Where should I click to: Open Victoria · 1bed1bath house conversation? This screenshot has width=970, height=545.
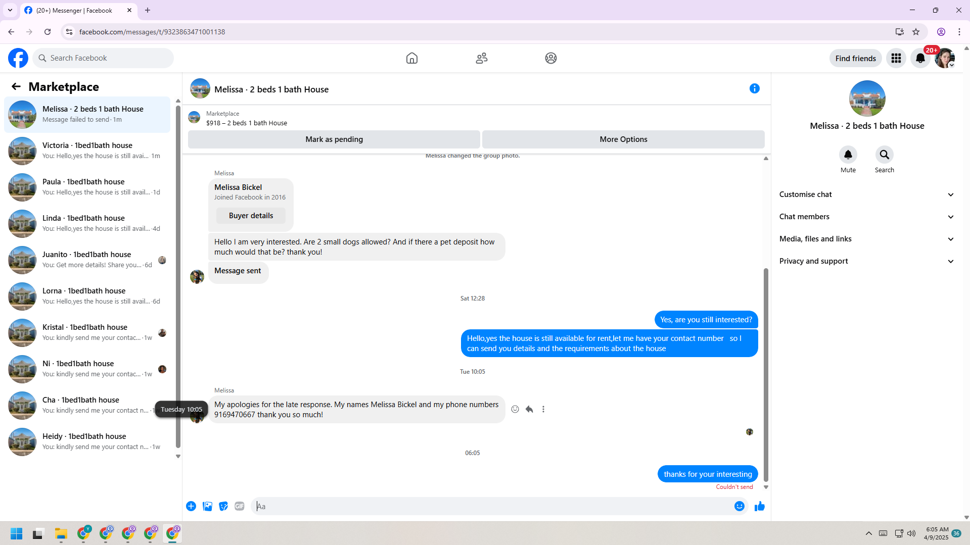click(x=87, y=151)
